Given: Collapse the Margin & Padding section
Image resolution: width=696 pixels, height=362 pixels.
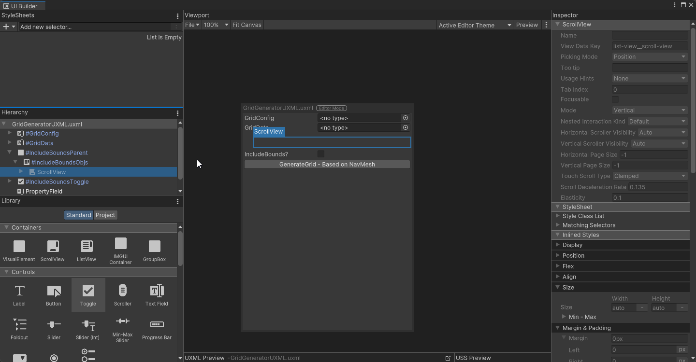Looking at the screenshot, I should pos(558,328).
